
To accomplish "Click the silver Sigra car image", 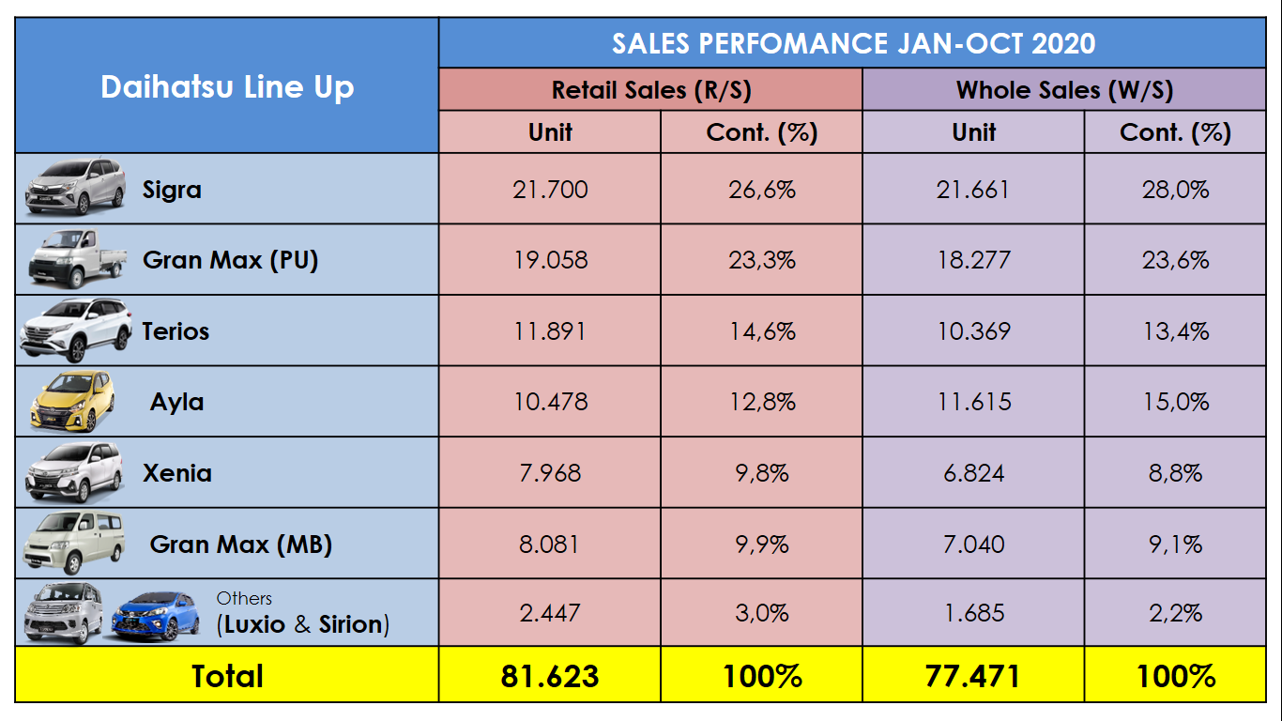I will (75, 188).
